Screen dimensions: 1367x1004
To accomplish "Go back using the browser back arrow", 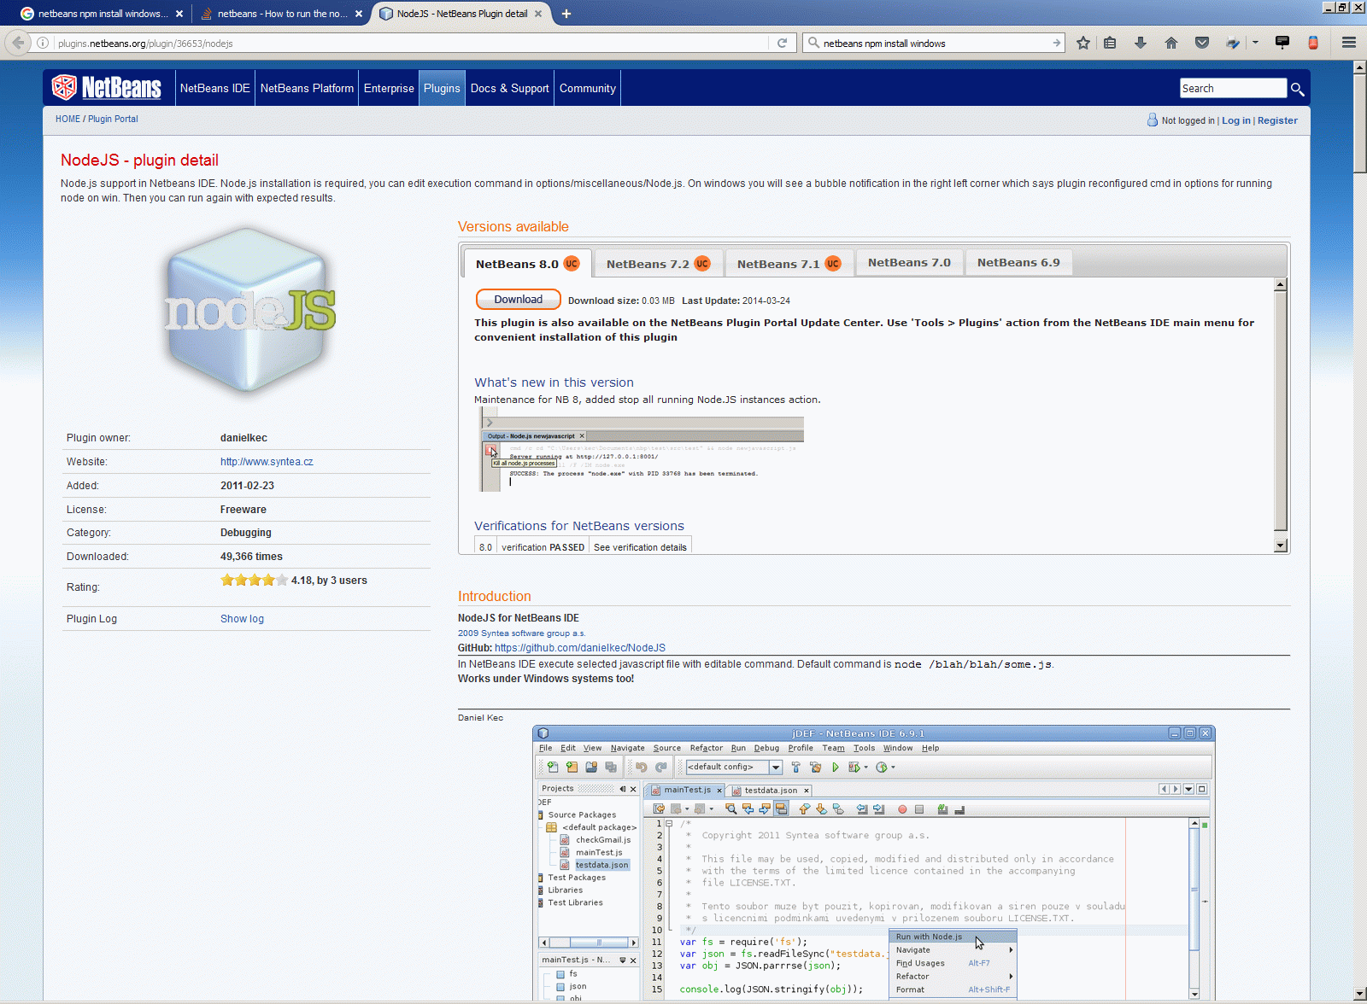I will coord(18,43).
